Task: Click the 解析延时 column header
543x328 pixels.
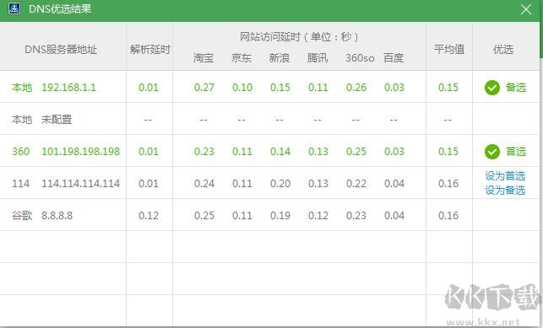Action: coord(150,50)
